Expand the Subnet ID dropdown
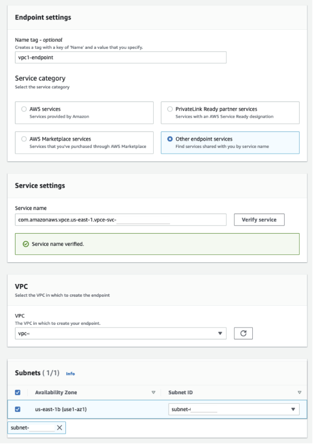The height and width of the screenshot is (444, 313). click(293, 409)
